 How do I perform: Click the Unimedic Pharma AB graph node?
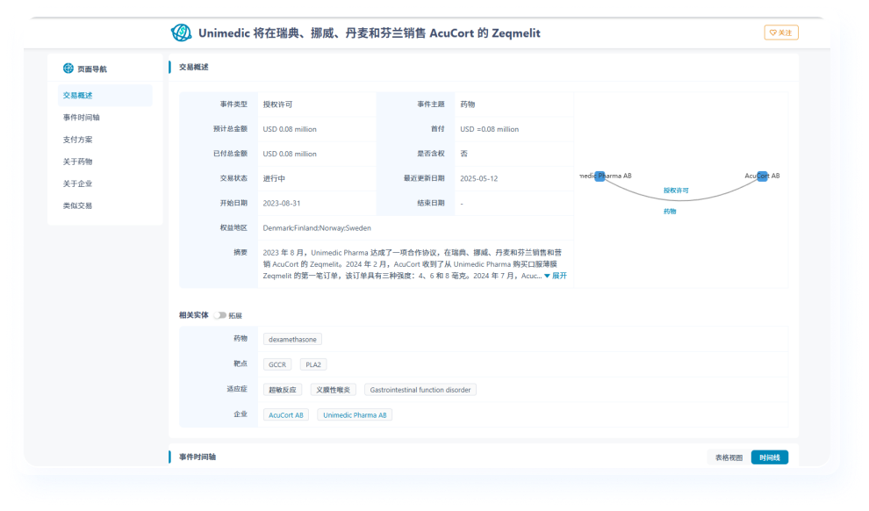pos(600,176)
